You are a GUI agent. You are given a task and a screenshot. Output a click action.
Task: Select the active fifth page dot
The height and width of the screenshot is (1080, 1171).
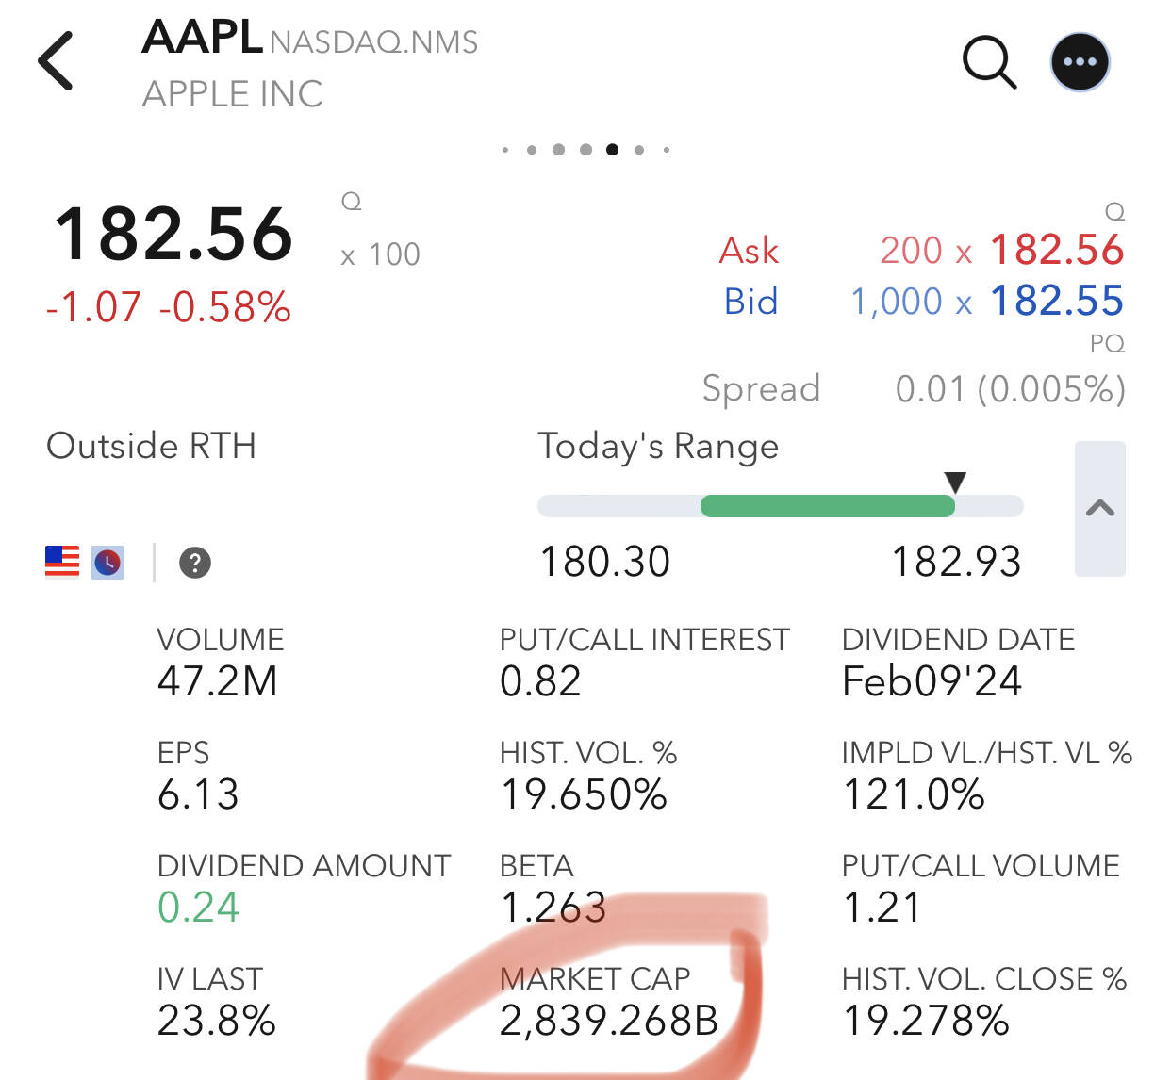[x=613, y=149]
